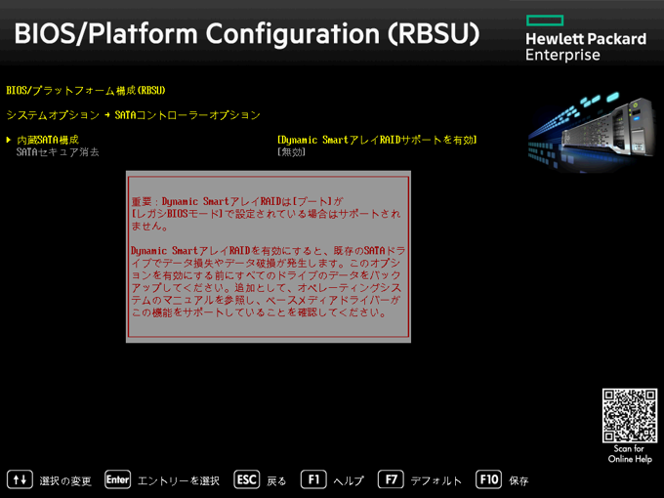Click the ESC key icon to go back
664x498 pixels.
(x=247, y=479)
